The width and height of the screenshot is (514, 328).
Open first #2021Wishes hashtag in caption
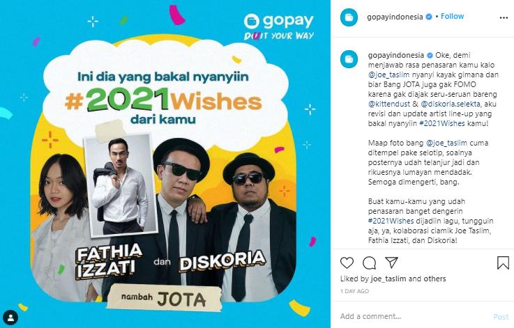(442, 123)
